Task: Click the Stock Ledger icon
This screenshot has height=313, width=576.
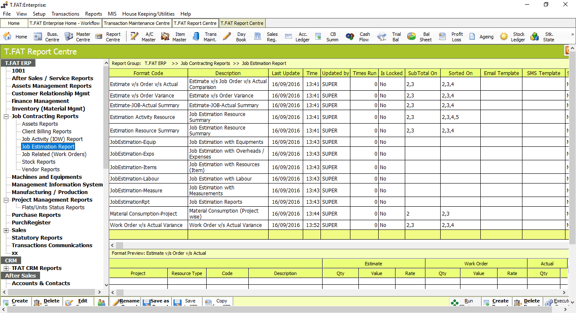Action: tap(512, 37)
